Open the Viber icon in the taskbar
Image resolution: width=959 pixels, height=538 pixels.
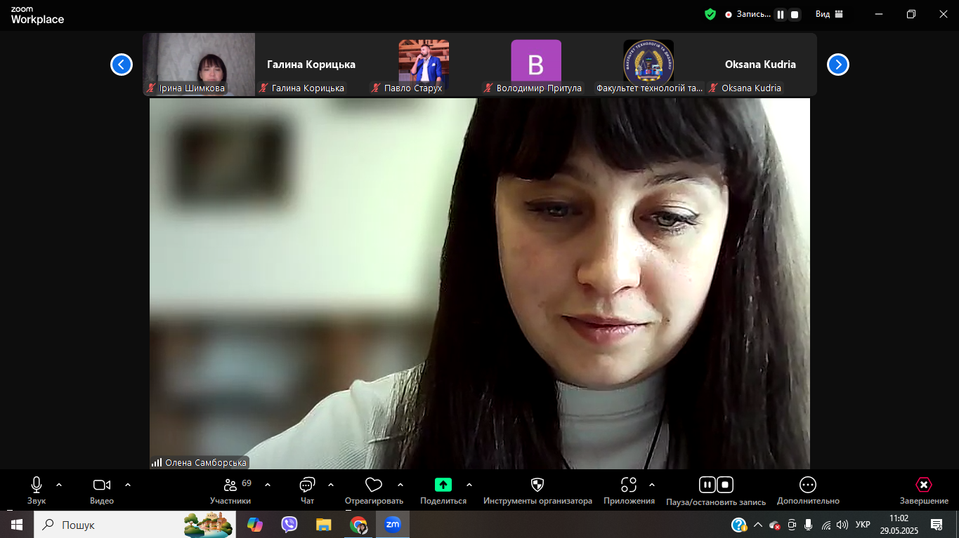click(x=289, y=524)
